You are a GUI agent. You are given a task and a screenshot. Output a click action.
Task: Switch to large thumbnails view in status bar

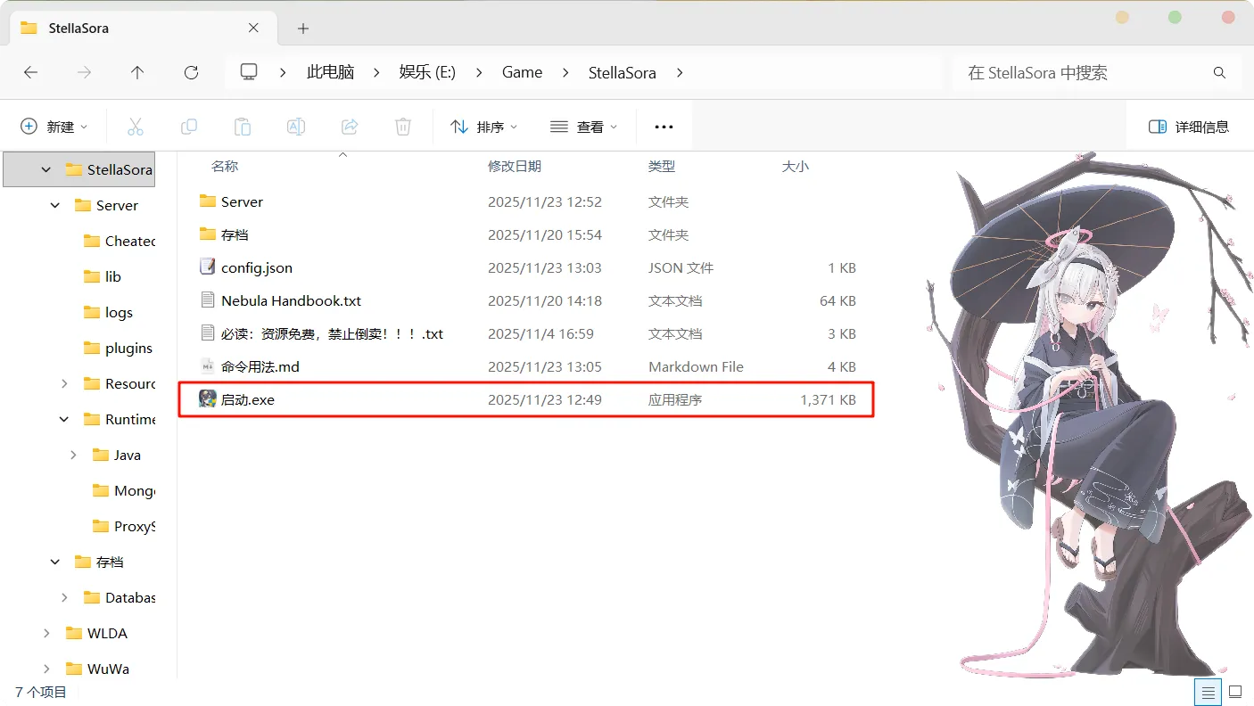[x=1236, y=692]
